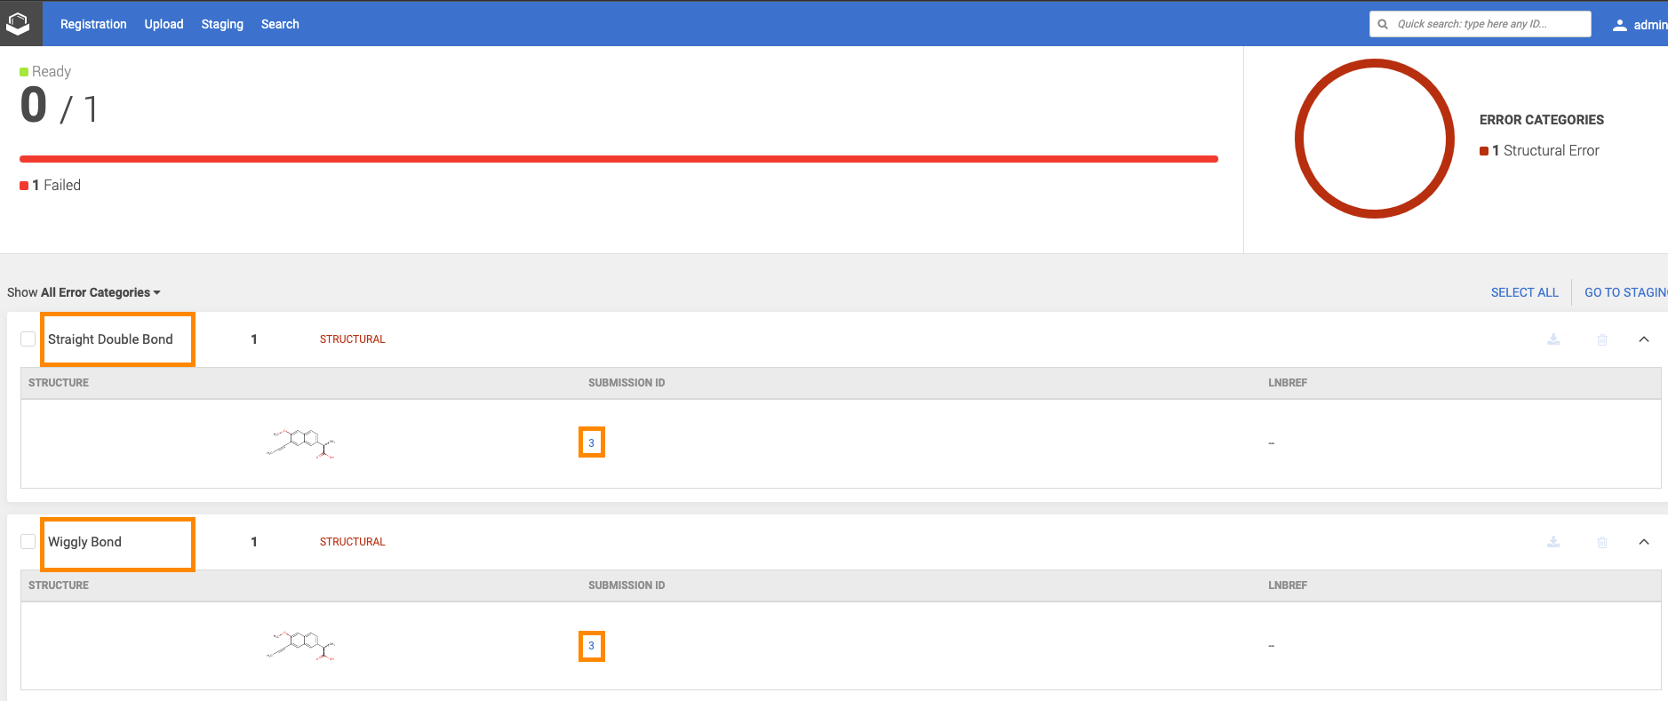The height and width of the screenshot is (701, 1668).
Task: Download the Straight Double Bond error group
Action: click(x=1553, y=339)
